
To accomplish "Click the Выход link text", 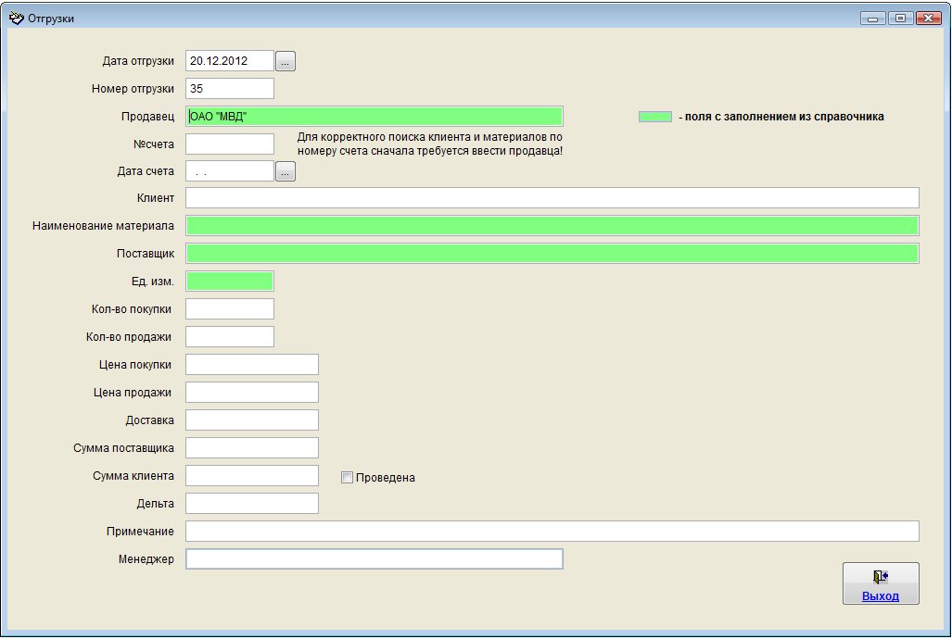I will [881, 595].
